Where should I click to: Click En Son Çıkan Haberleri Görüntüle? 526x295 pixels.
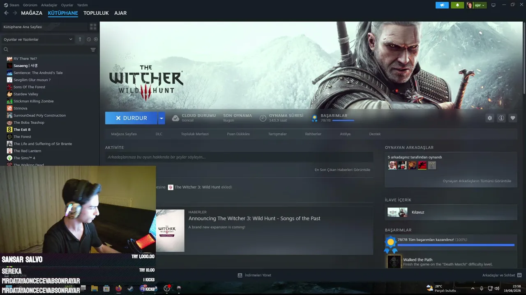[342, 170]
